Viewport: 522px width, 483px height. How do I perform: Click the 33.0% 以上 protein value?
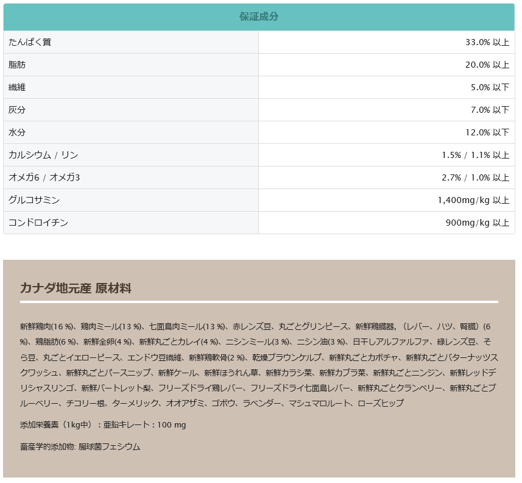[487, 42]
